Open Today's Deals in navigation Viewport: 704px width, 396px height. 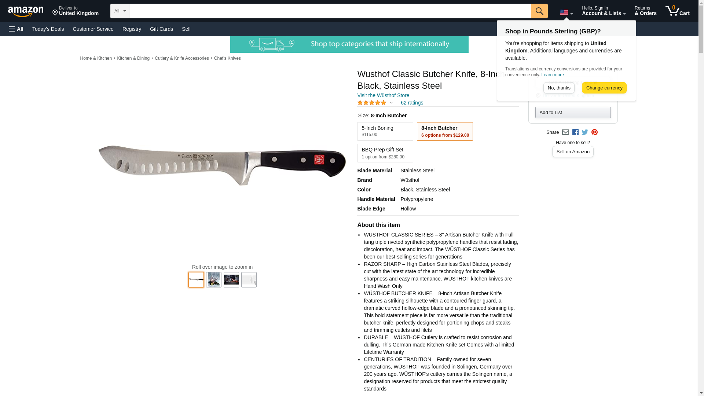(48, 29)
